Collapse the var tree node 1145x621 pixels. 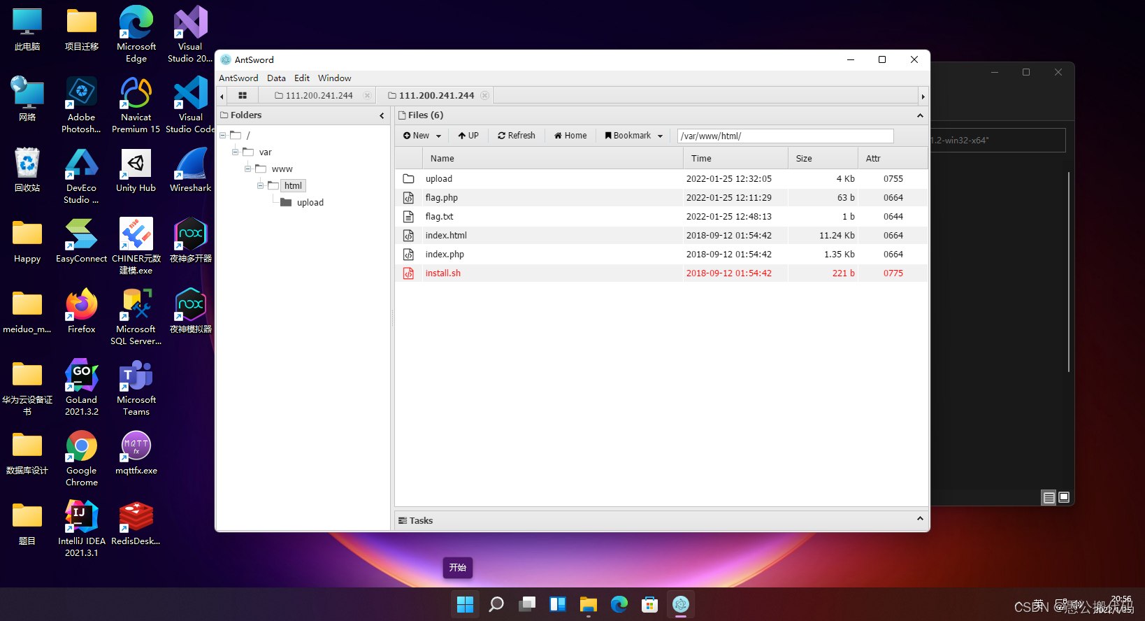[236, 152]
